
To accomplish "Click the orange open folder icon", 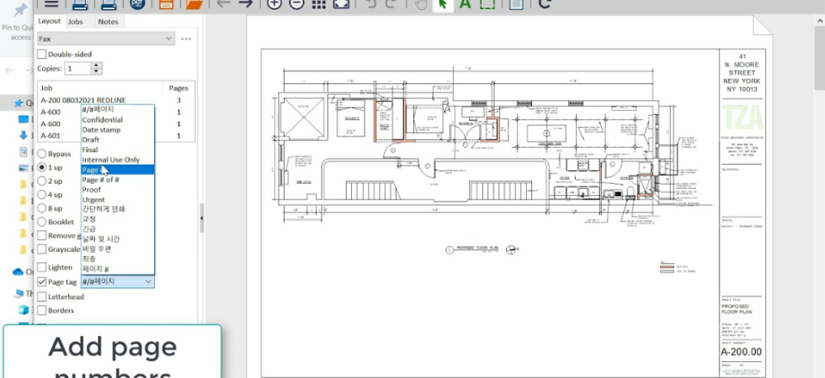I will 194,3.
